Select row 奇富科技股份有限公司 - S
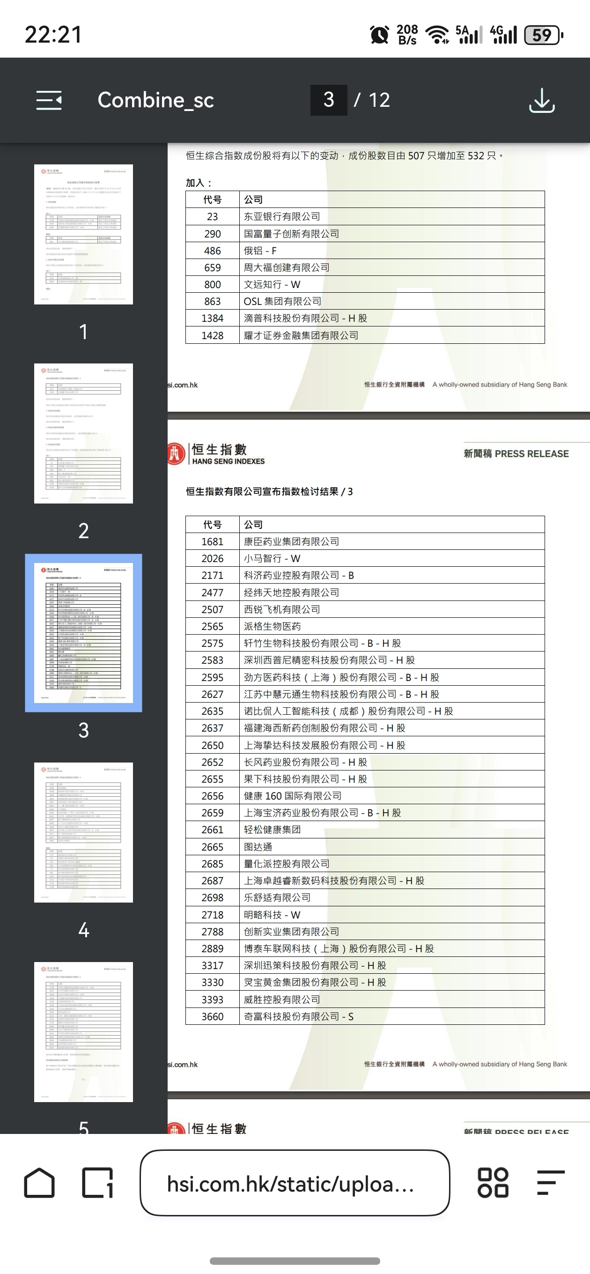The width and height of the screenshot is (590, 1274). [x=365, y=1016]
